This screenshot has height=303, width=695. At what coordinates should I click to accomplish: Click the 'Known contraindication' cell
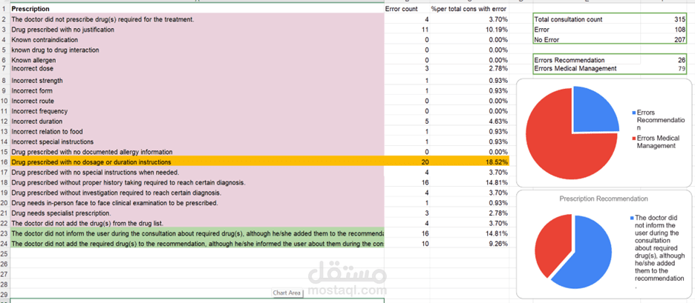click(x=198, y=40)
